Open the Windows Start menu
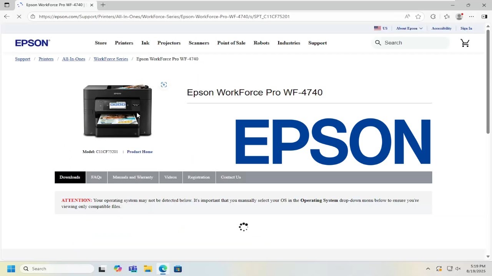 [11, 269]
